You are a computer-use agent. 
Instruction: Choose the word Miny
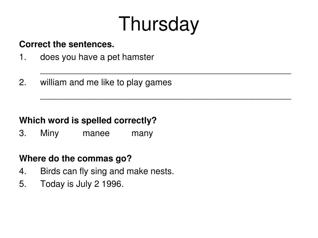[x=49, y=133]
